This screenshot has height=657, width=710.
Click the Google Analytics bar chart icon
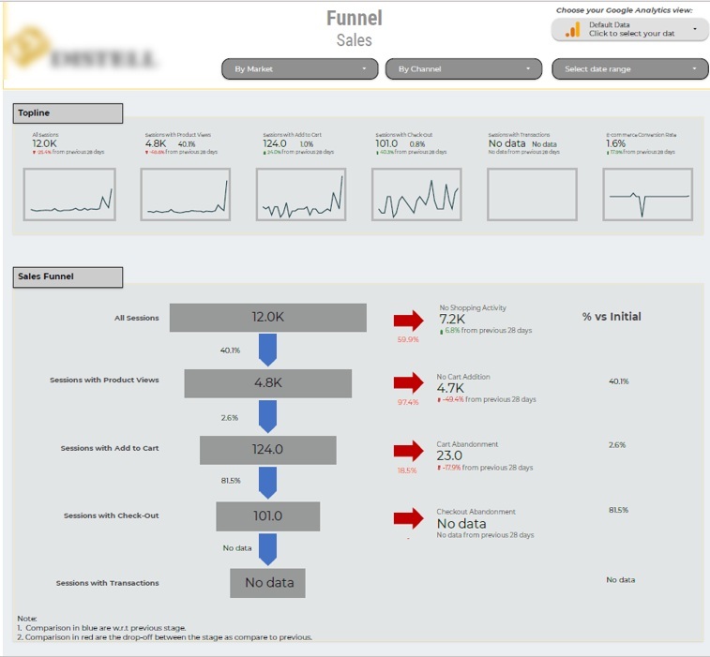tap(572, 30)
